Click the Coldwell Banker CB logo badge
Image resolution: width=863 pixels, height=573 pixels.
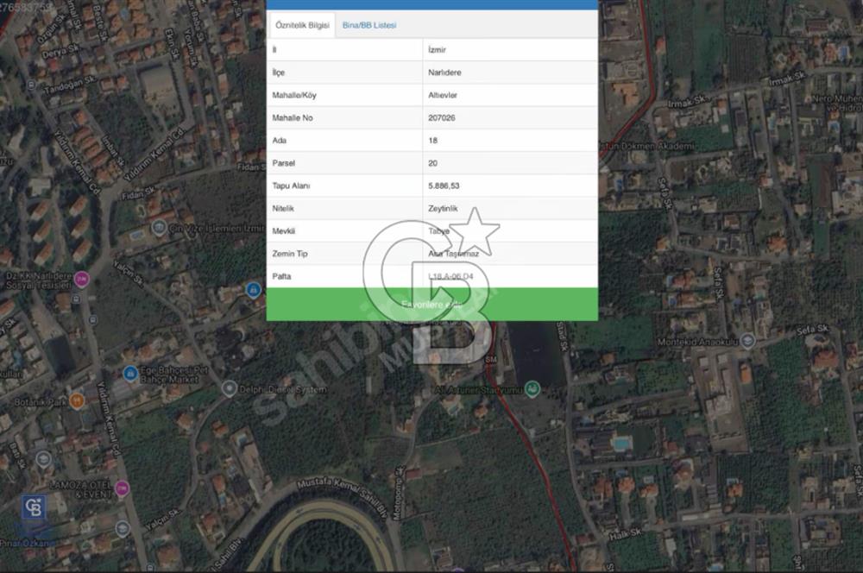(x=35, y=507)
